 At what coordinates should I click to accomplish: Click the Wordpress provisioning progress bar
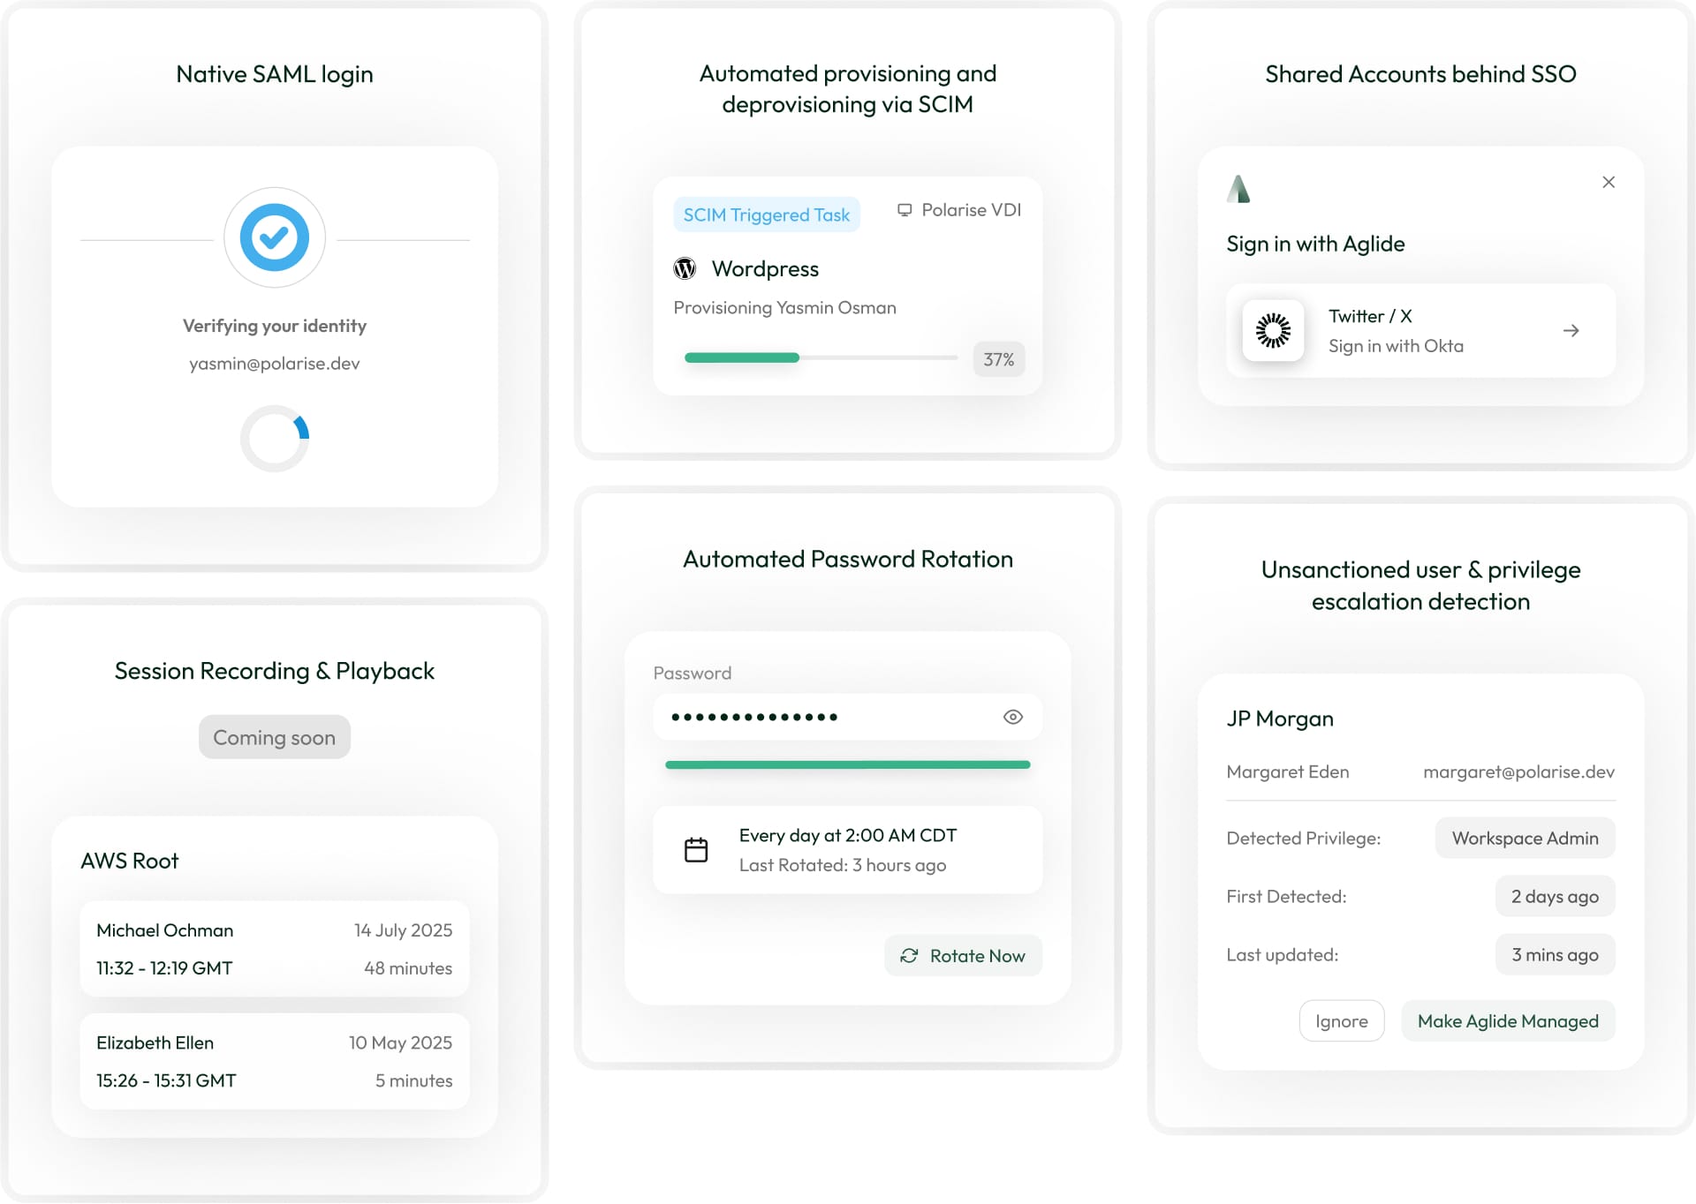click(x=820, y=357)
